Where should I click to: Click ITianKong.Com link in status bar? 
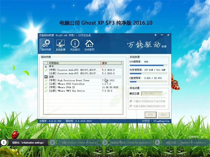[161, 121]
